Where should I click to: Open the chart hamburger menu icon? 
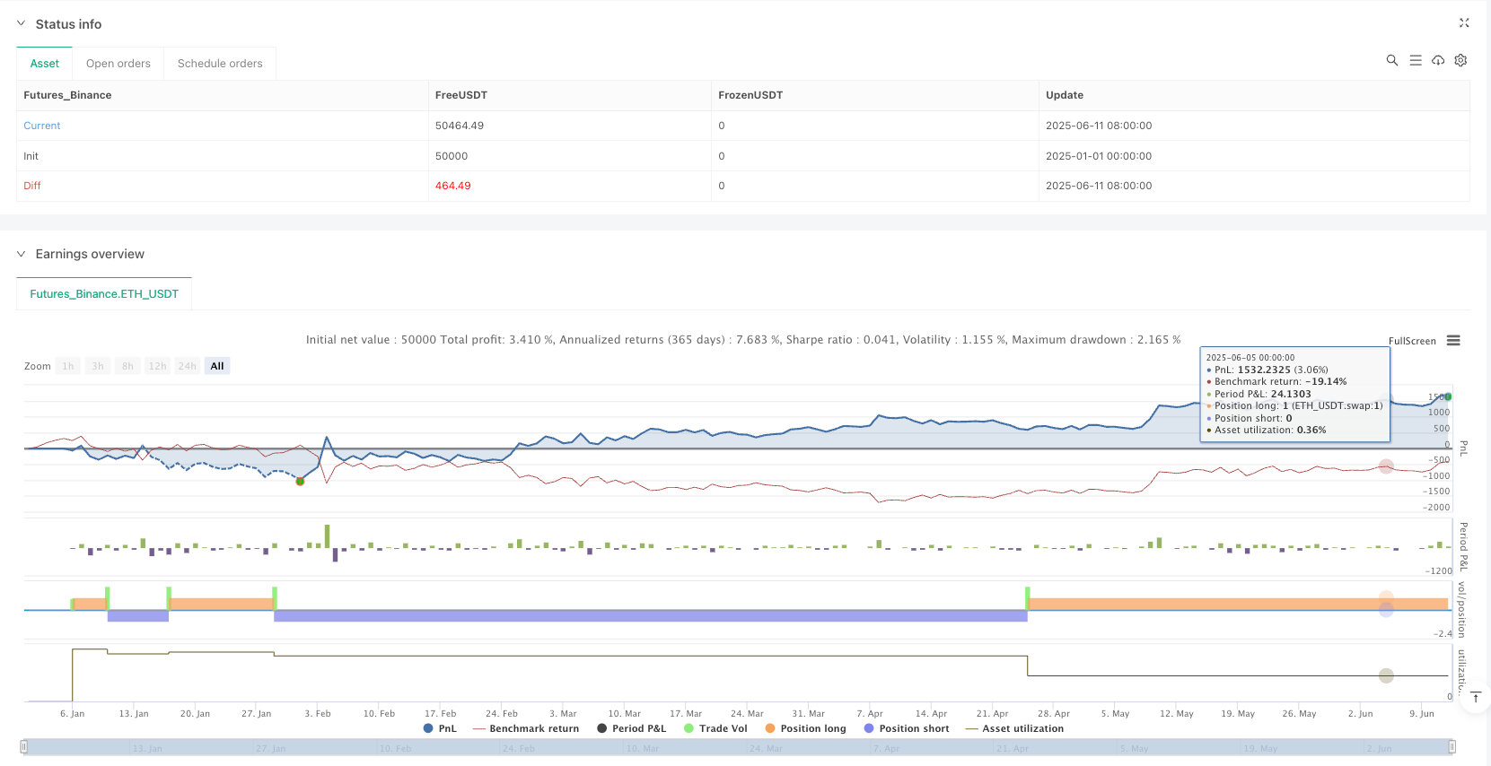(x=1453, y=341)
